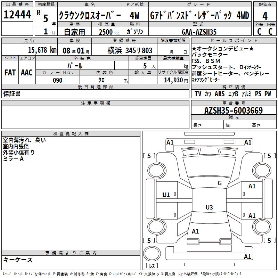Select exterior color パール
This screenshot has width=278, height=278.
point(75,66)
